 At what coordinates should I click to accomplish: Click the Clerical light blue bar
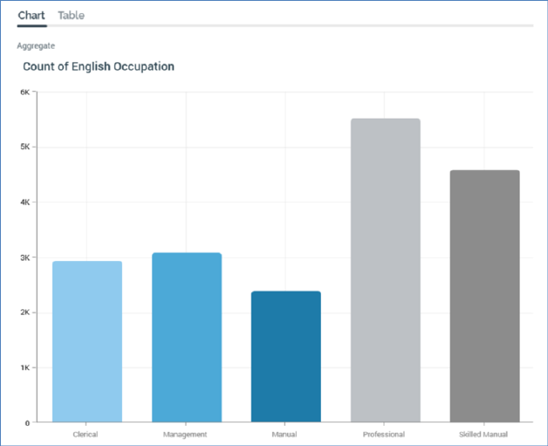(87, 341)
